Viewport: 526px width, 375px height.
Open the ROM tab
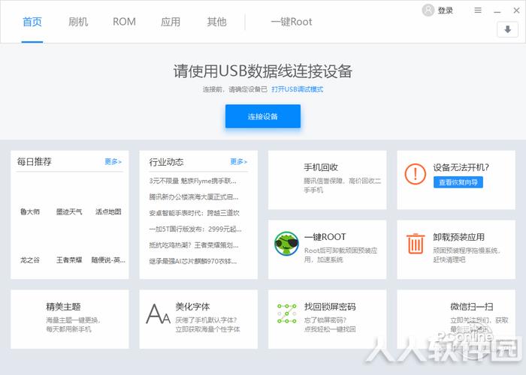click(124, 22)
